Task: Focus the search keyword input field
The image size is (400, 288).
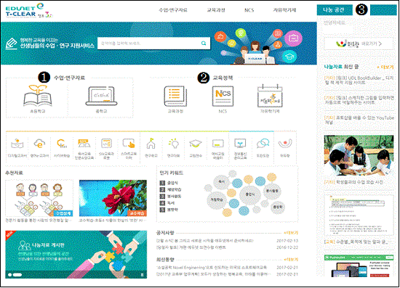Action: pos(148,44)
